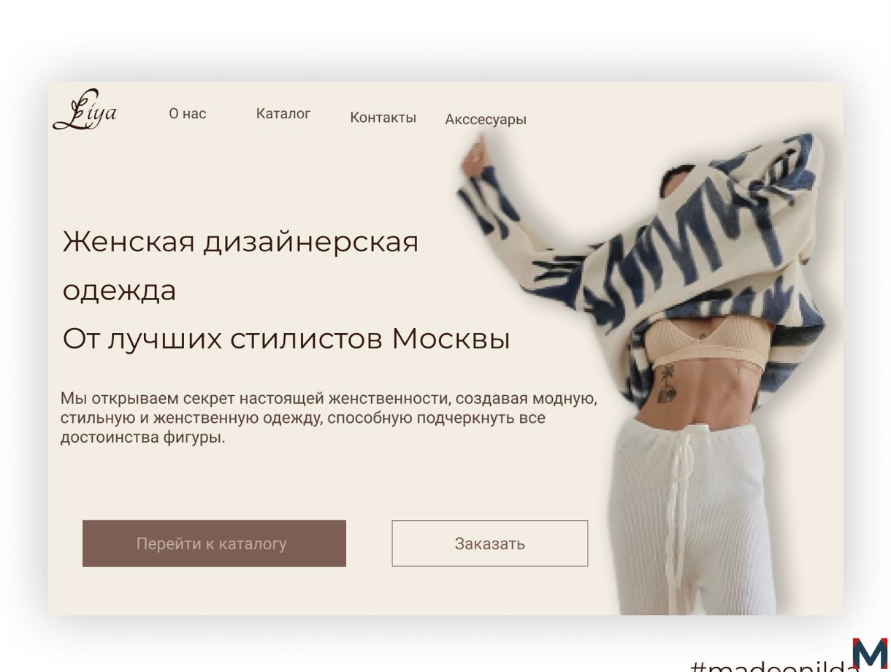Click the word одежда in the headline
The image size is (891, 672).
tap(120, 291)
